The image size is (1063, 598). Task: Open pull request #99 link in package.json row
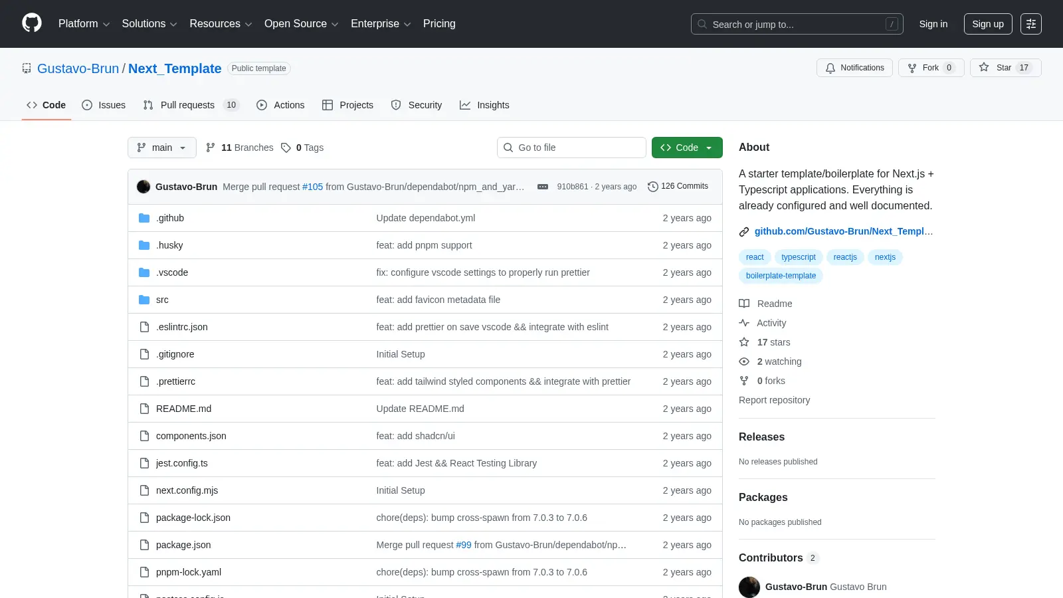(464, 545)
